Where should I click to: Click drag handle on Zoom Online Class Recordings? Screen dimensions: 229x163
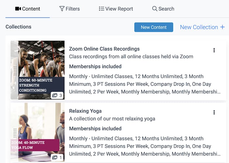coord(15,71)
